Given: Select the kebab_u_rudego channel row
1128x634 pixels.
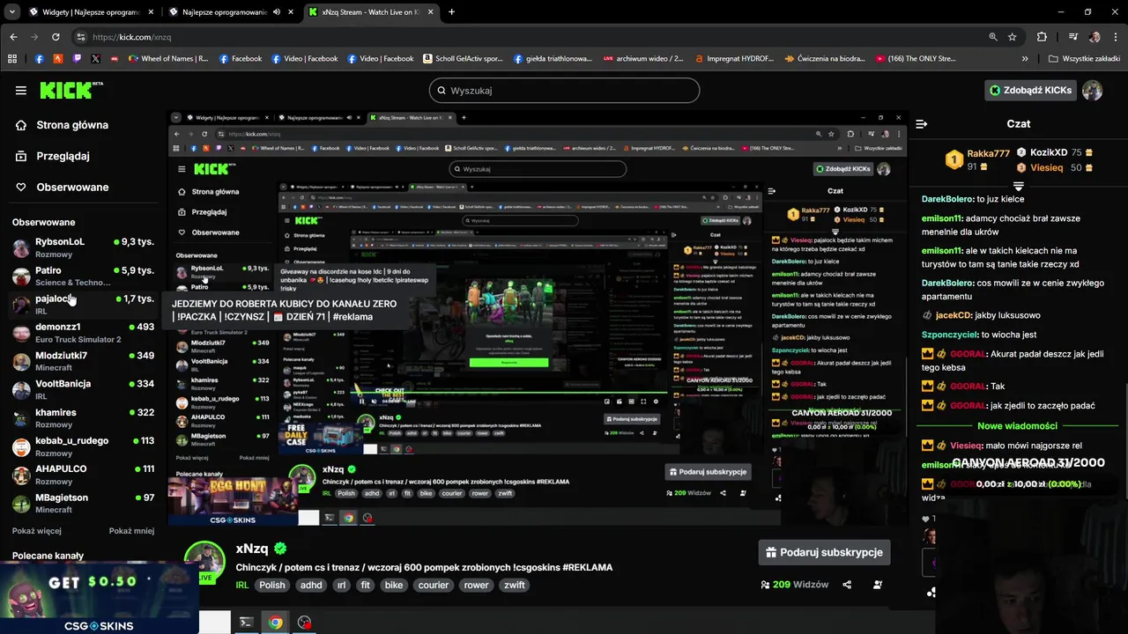Looking at the screenshot, I should pyautogui.click(x=84, y=446).
